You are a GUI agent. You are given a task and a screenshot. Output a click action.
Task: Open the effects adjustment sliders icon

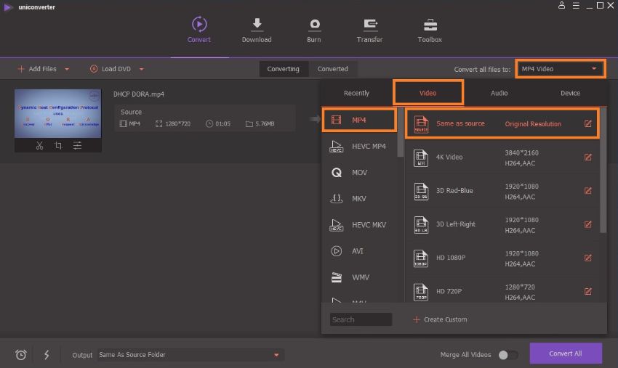tap(77, 146)
